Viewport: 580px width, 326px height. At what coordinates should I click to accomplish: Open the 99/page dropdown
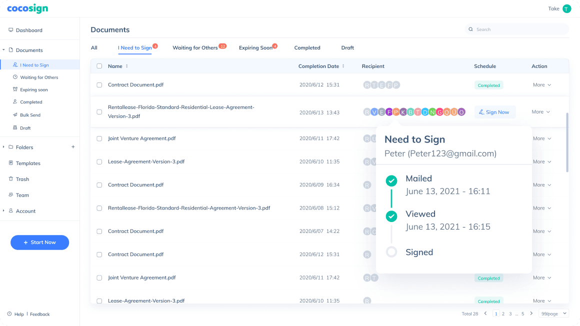554,313
